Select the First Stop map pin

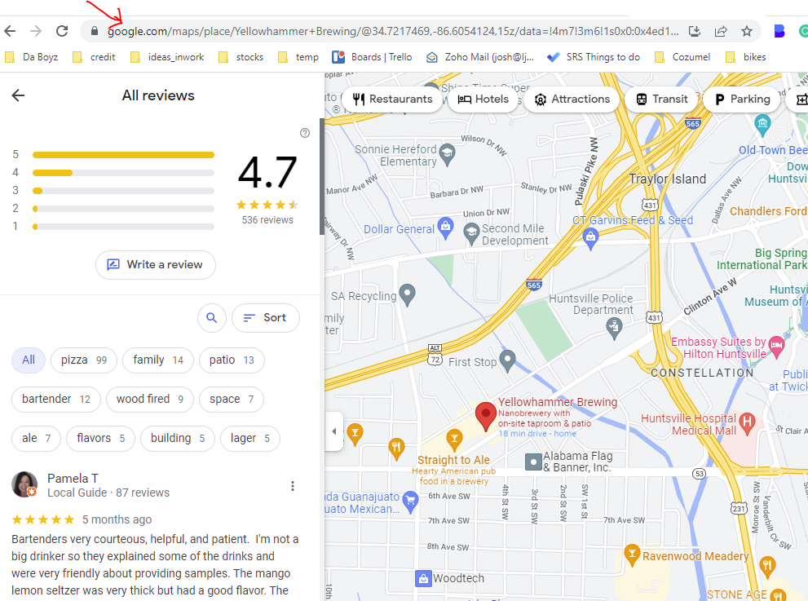pyautogui.click(x=508, y=360)
